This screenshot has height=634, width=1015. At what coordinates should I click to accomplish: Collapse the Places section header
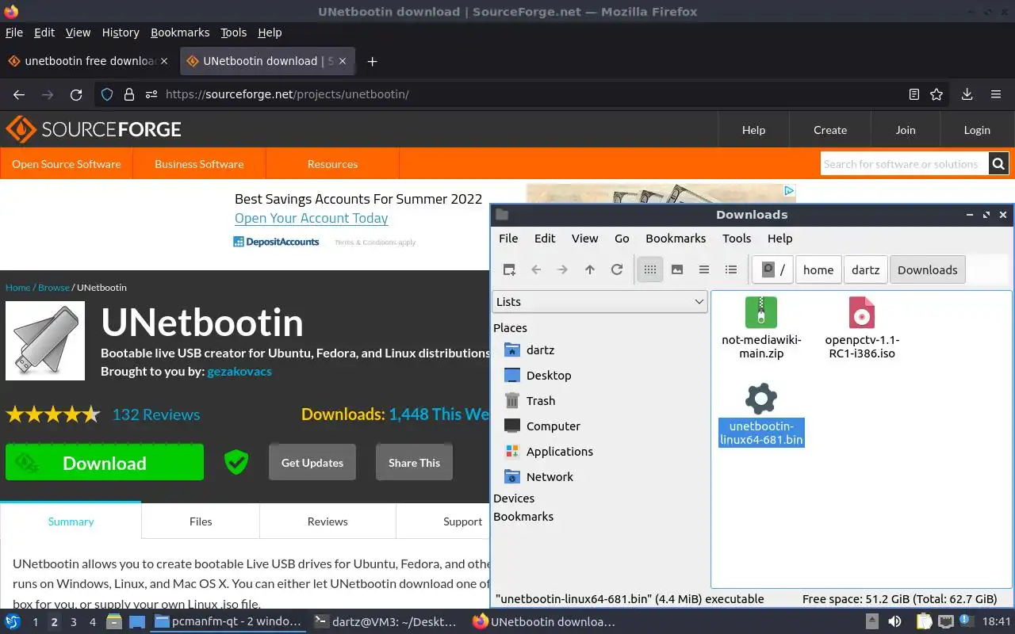tap(510, 328)
